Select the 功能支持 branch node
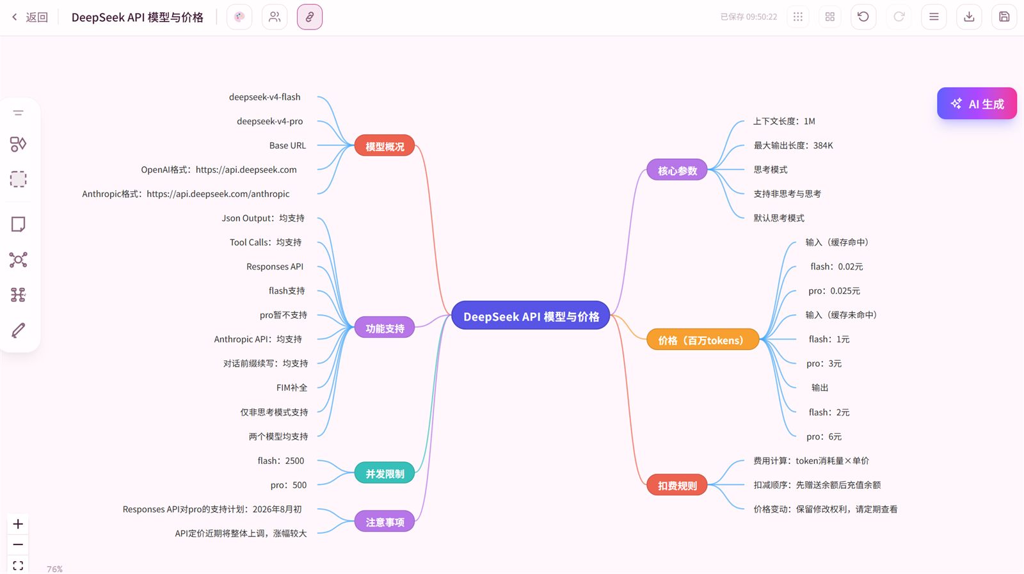 tap(385, 328)
